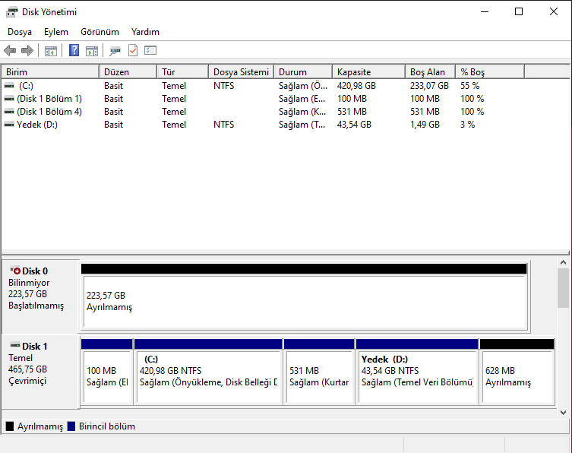Sort by the Tür column header

pyautogui.click(x=183, y=72)
